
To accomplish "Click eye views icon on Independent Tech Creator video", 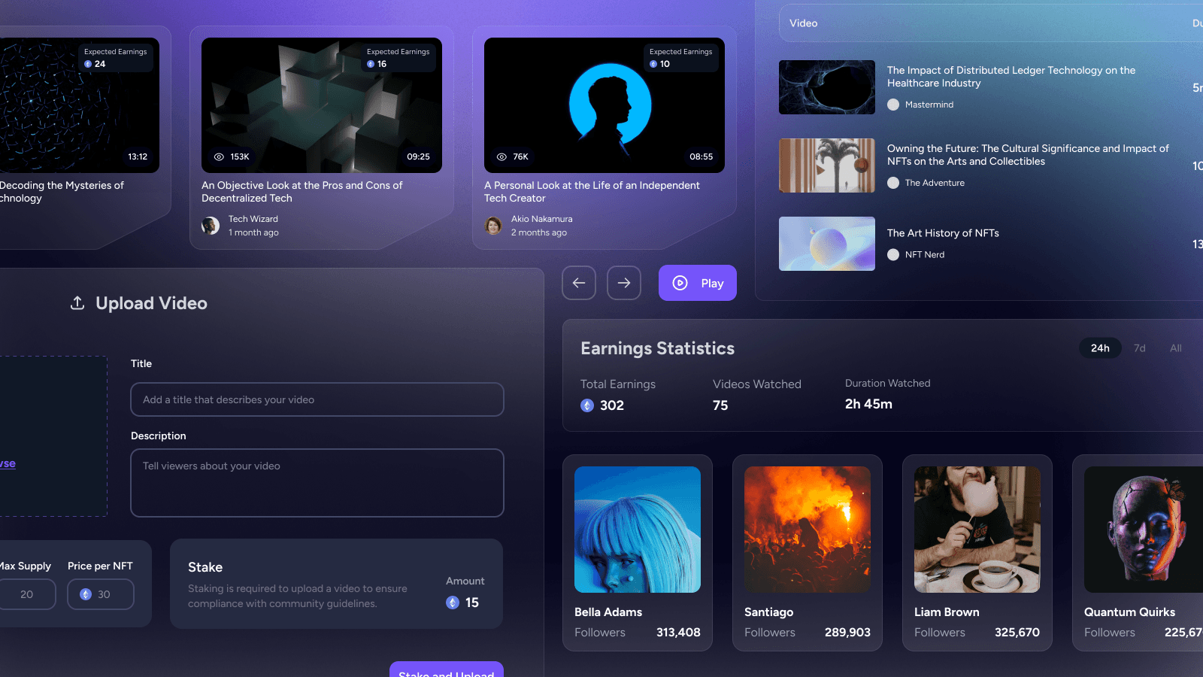I will tap(502, 156).
